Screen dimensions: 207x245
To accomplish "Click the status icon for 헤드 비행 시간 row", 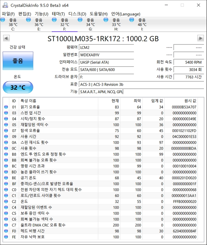I will 6,231.
